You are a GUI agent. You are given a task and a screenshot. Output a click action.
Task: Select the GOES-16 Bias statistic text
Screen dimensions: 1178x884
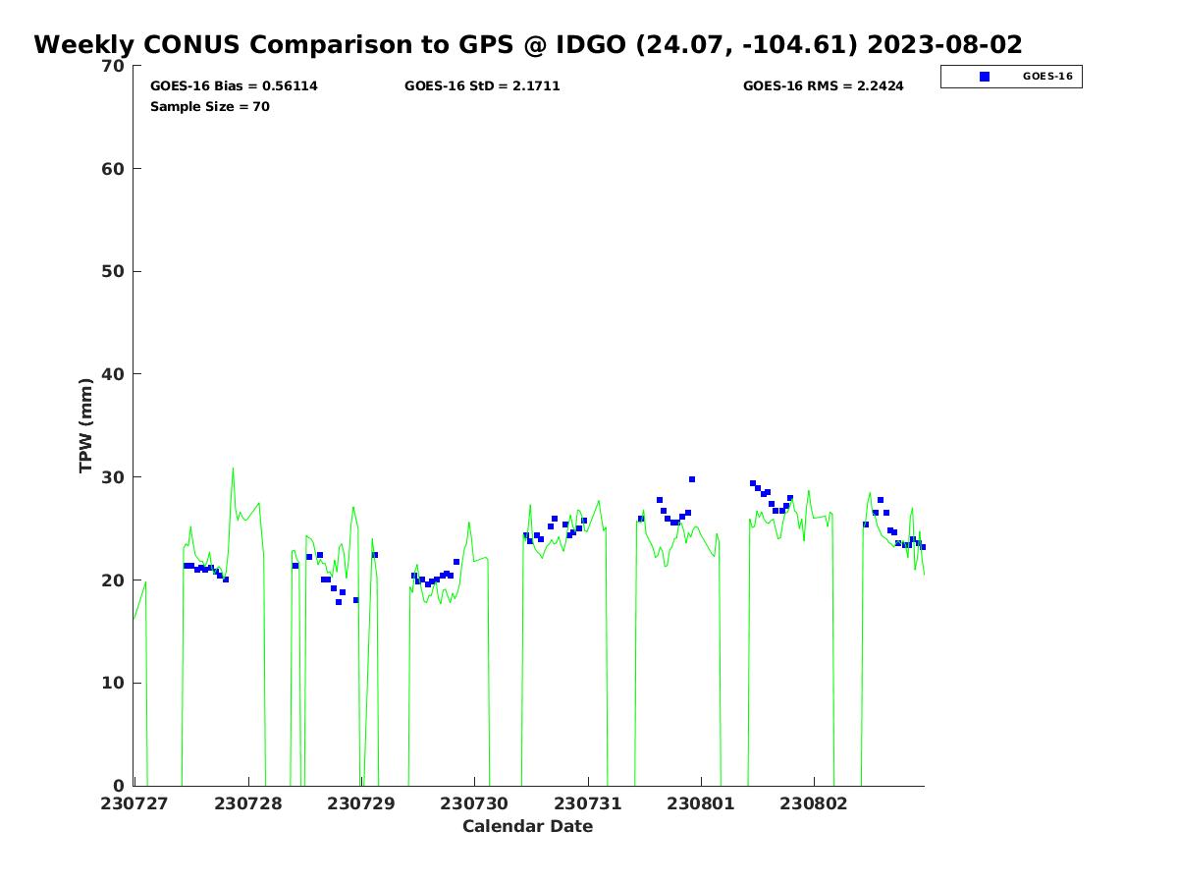coord(234,86)
